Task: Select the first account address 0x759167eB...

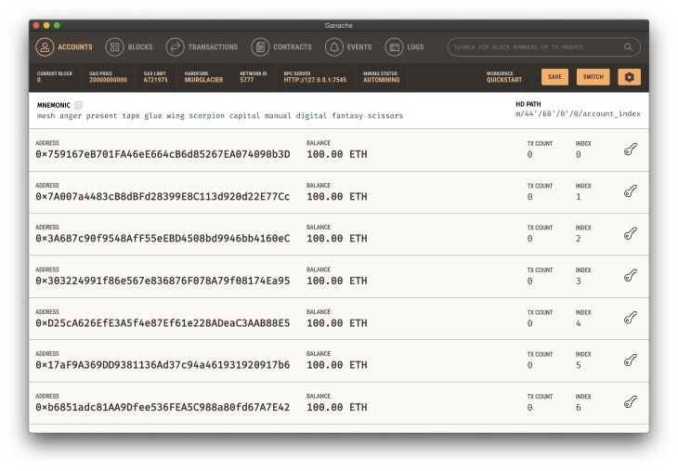Action: click(163, 154)
